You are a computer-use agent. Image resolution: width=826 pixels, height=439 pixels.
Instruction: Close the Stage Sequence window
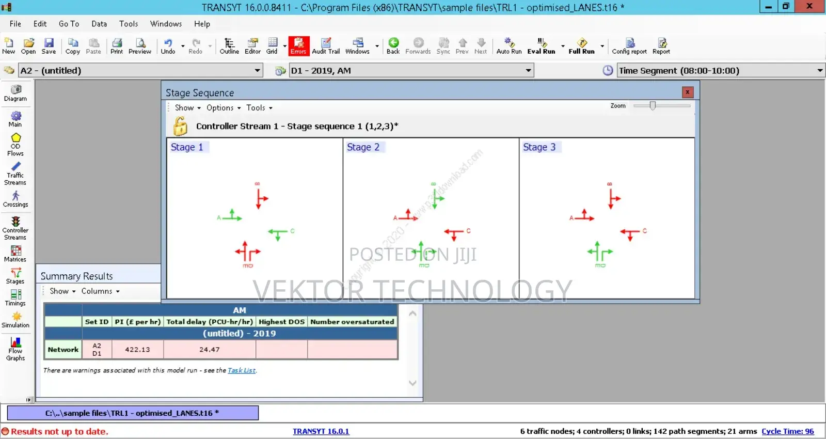(687, 92)
